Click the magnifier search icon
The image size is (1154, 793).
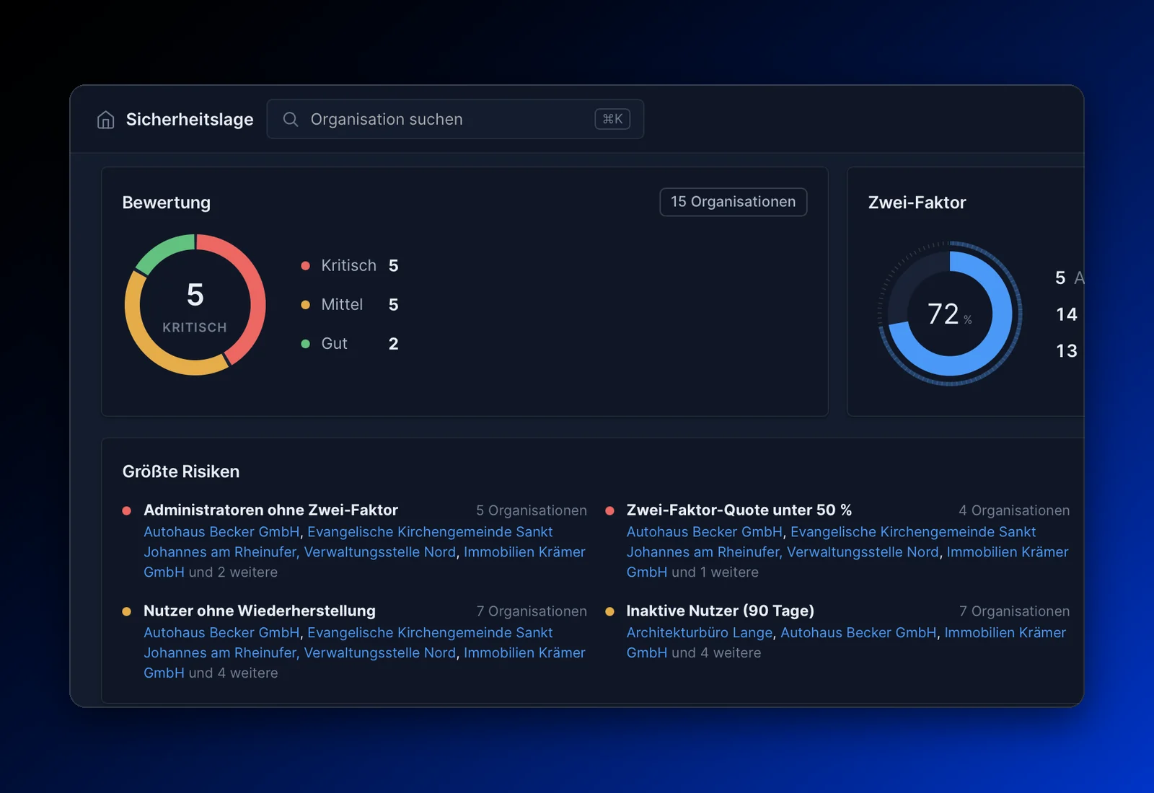[291, 119]
